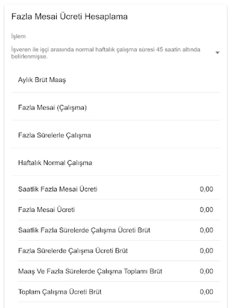
Task: Click into the Fazla Mesai (Çalışma) field
Action: coord(115,108)
